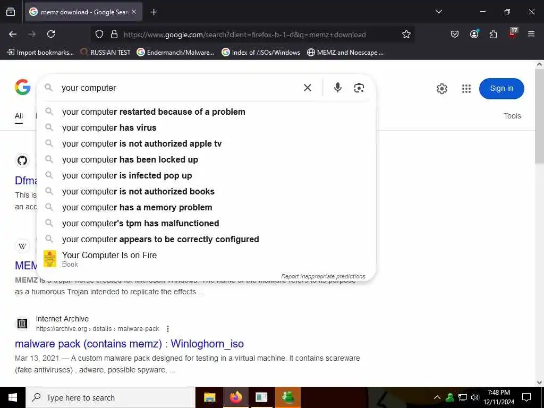
Task: Expand the list all tabs chevron
Action: coord(438,12)
